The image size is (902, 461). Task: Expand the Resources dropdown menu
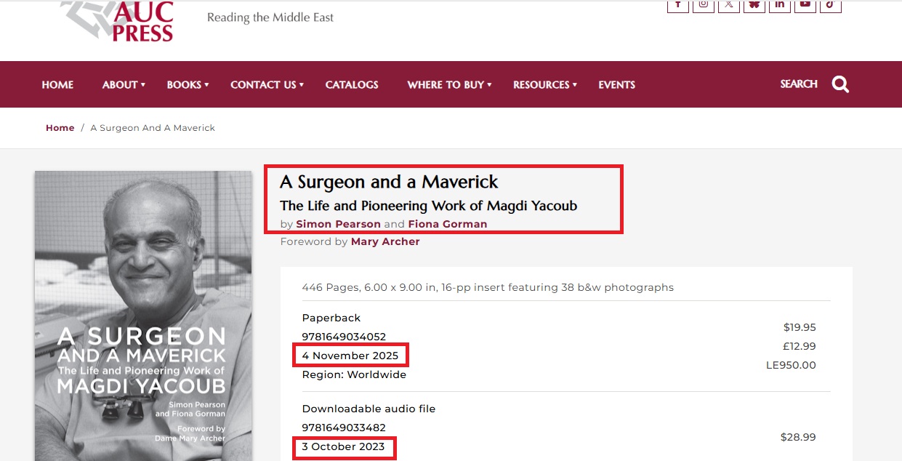544,84
